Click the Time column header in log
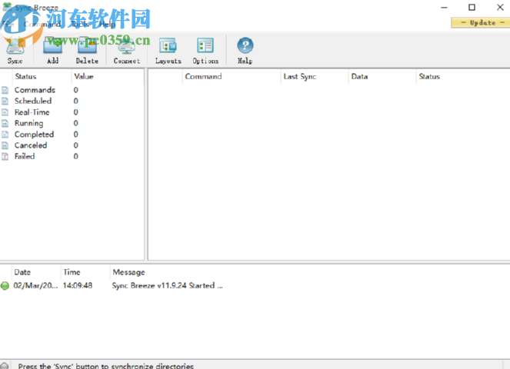Viewport: 510px width, 369px height. point(85,272)
